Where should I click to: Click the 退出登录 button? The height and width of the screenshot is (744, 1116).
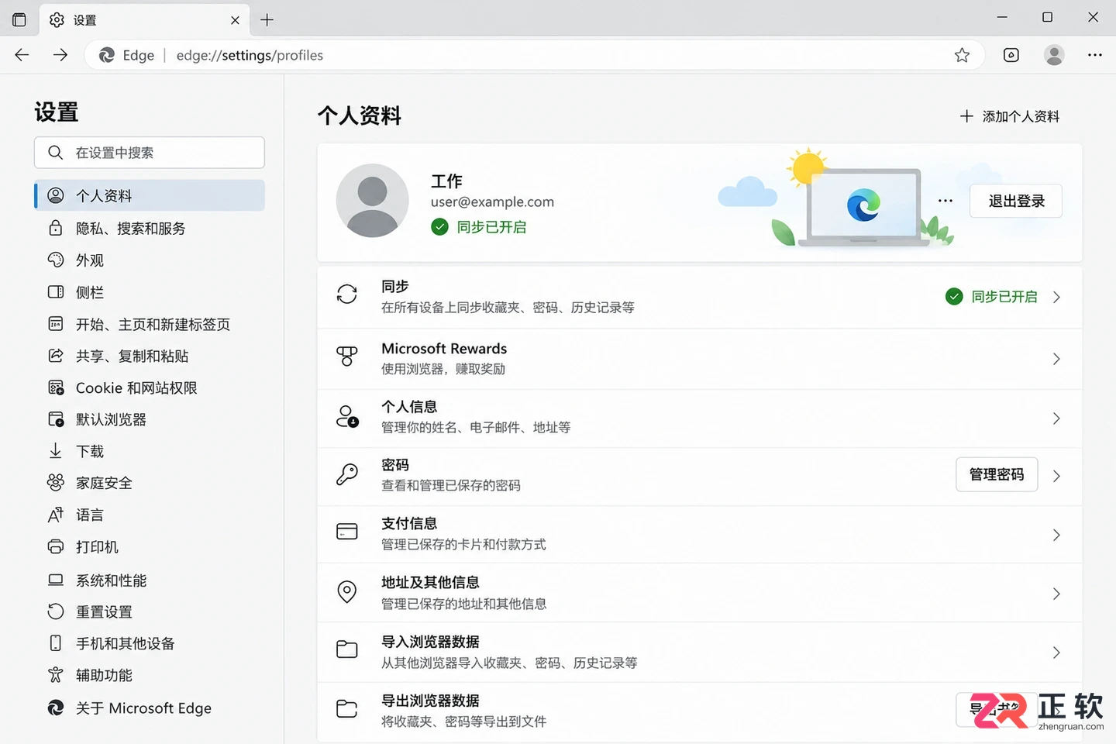1016,201
